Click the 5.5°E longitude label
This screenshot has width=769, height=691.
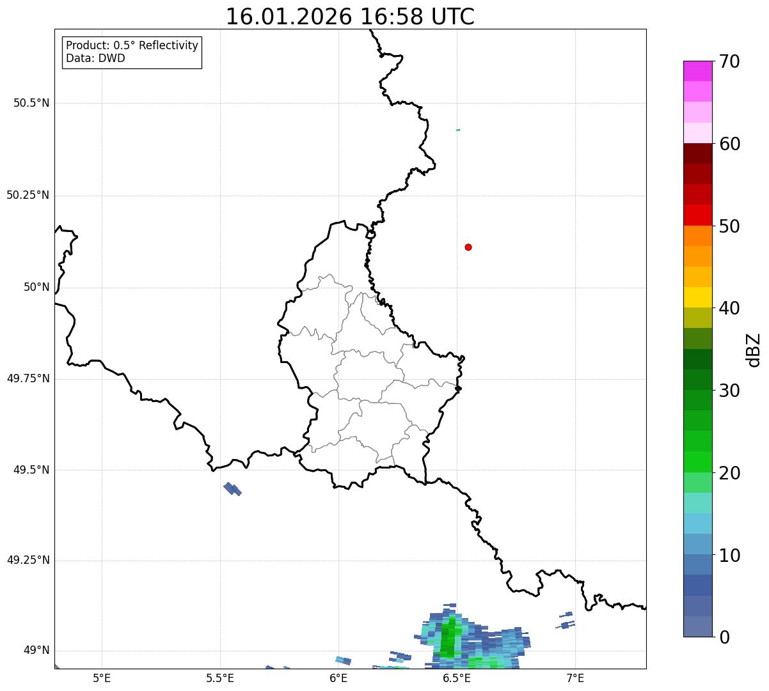pos(220,678)
